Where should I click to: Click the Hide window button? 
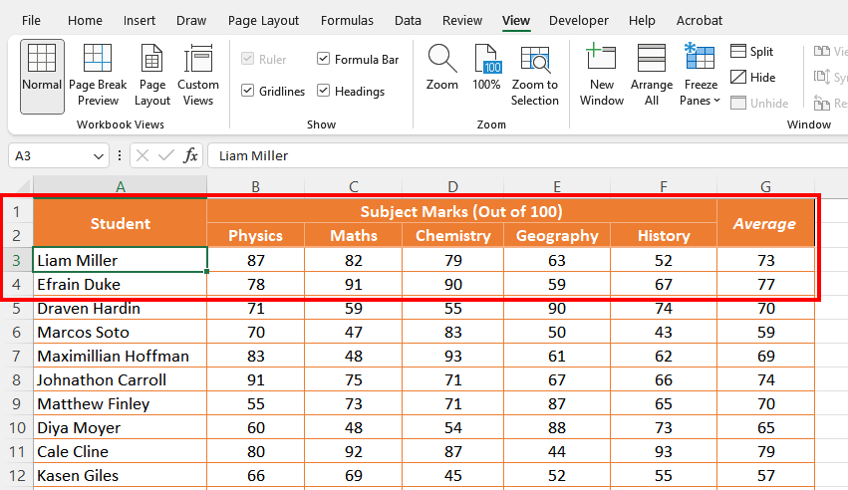(x=752, y=78)
